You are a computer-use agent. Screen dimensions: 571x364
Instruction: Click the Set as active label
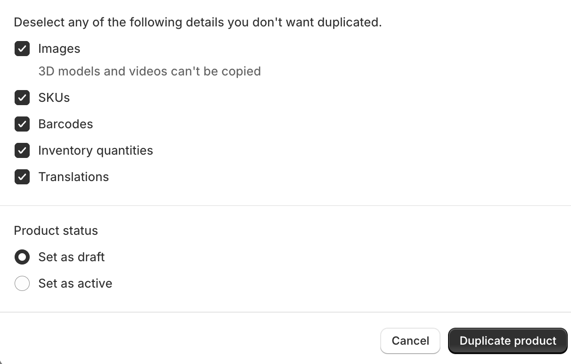pos(75,283)
